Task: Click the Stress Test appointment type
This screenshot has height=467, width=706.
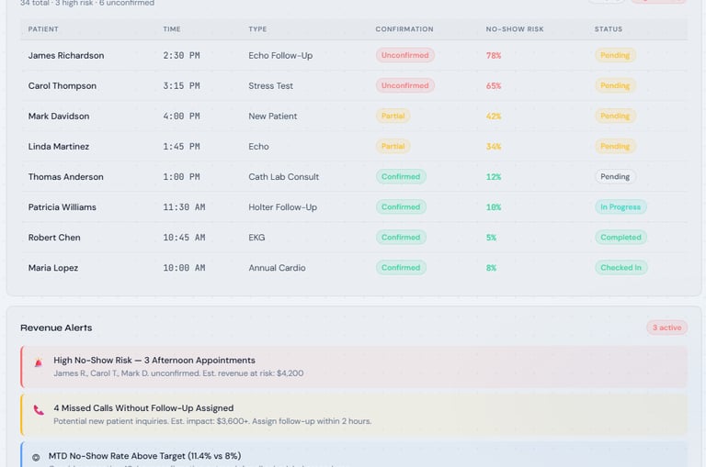Action: click(x=270, y=86)
